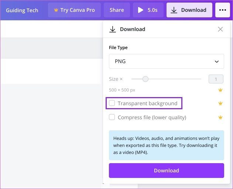Click the play triangle icon in top bar

coord(140,10)
